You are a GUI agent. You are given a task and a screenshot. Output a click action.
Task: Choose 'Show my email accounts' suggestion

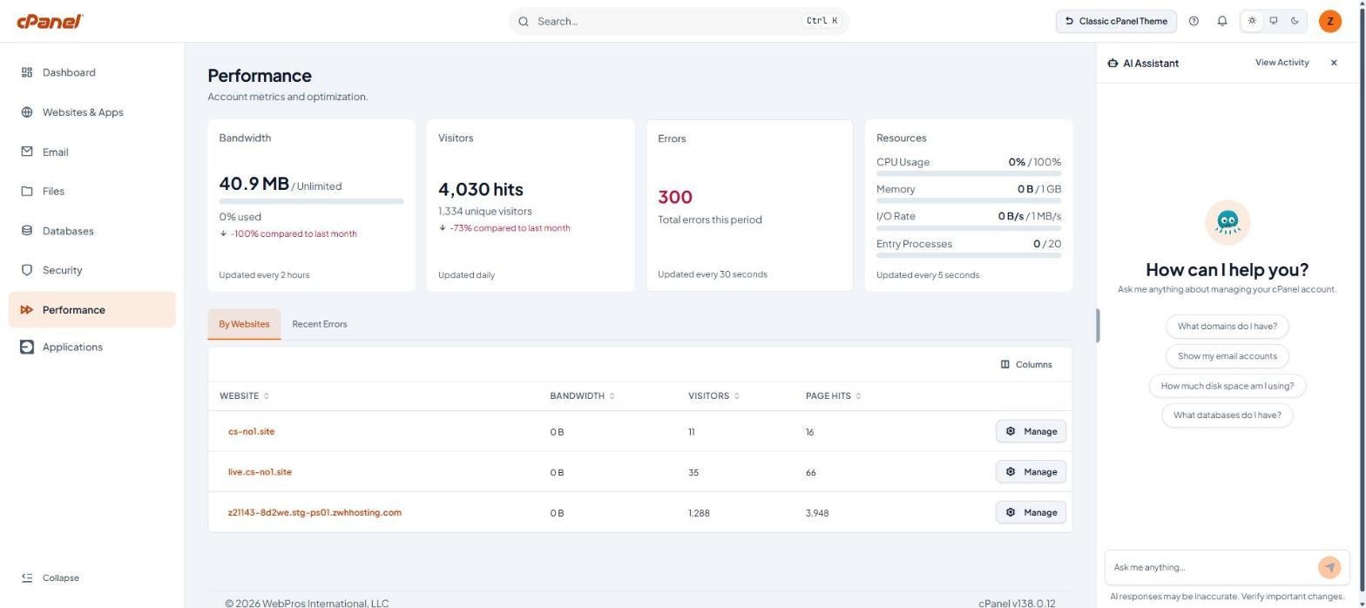click(x=1227, y=356)
